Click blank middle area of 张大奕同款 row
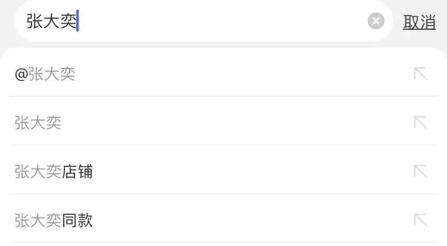 (238, 220)
